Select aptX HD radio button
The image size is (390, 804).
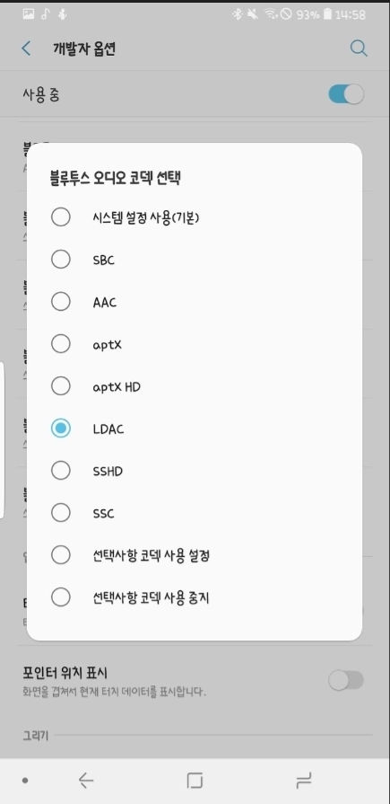point(60,386)
